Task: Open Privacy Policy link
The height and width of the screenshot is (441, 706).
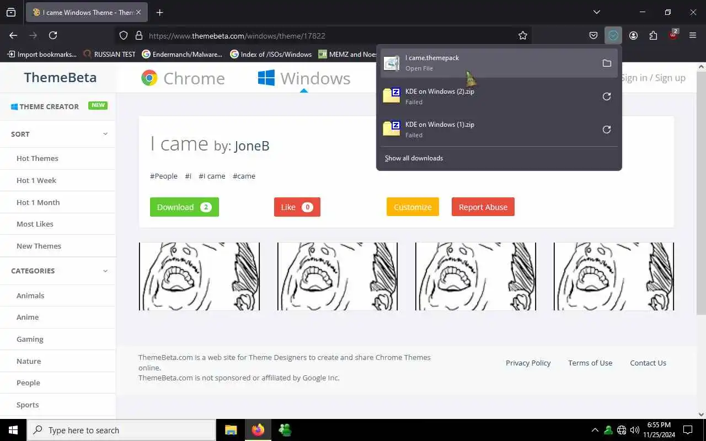Action: (528, 363)
